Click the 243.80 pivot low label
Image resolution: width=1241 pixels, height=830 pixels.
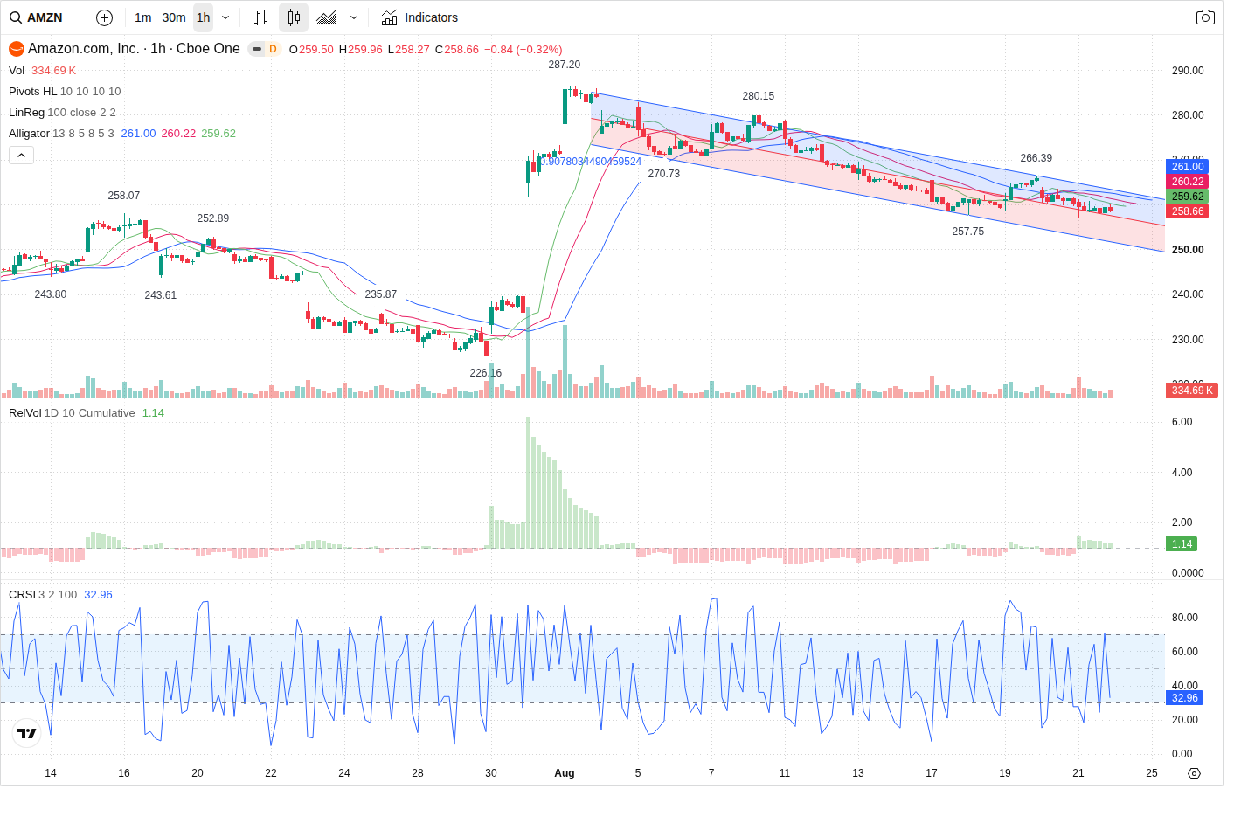[x=51, y=294]
